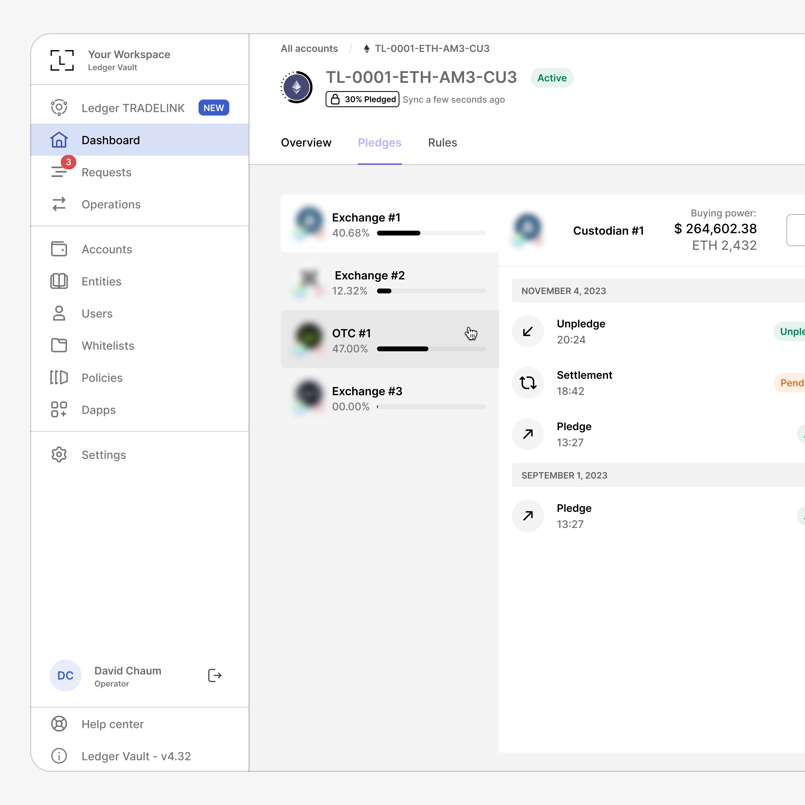Click the Custodian #1 avatar
The image size is (805, 805).
pyautogui.click(x=528, y=229)
